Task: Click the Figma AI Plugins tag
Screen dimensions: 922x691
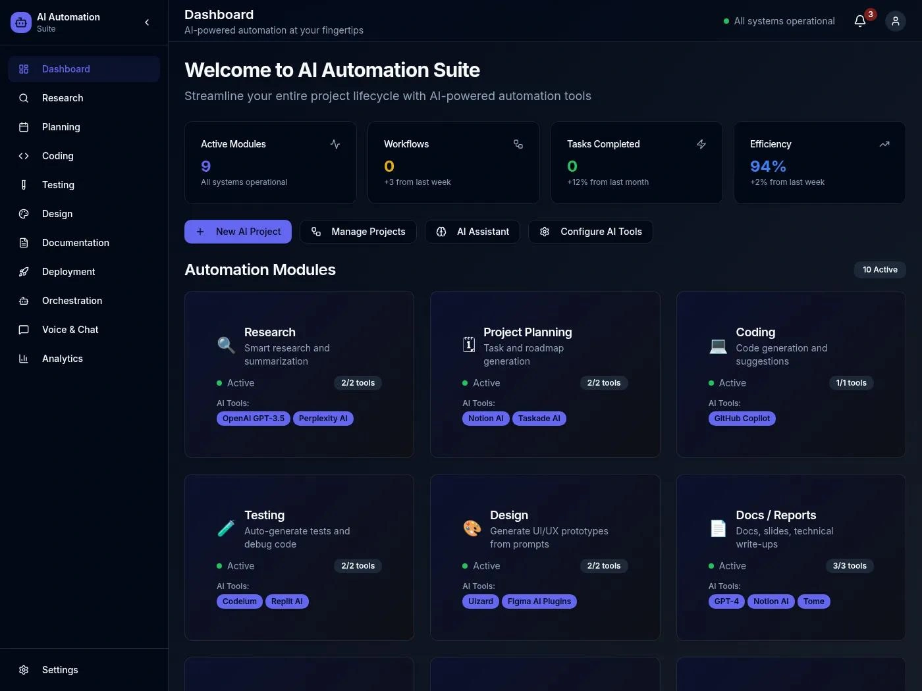Action: point(539,601)
